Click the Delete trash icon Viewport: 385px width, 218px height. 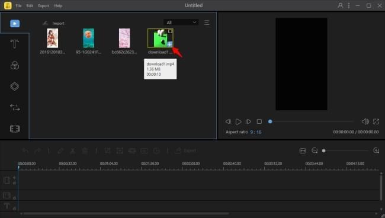[85, 150]
